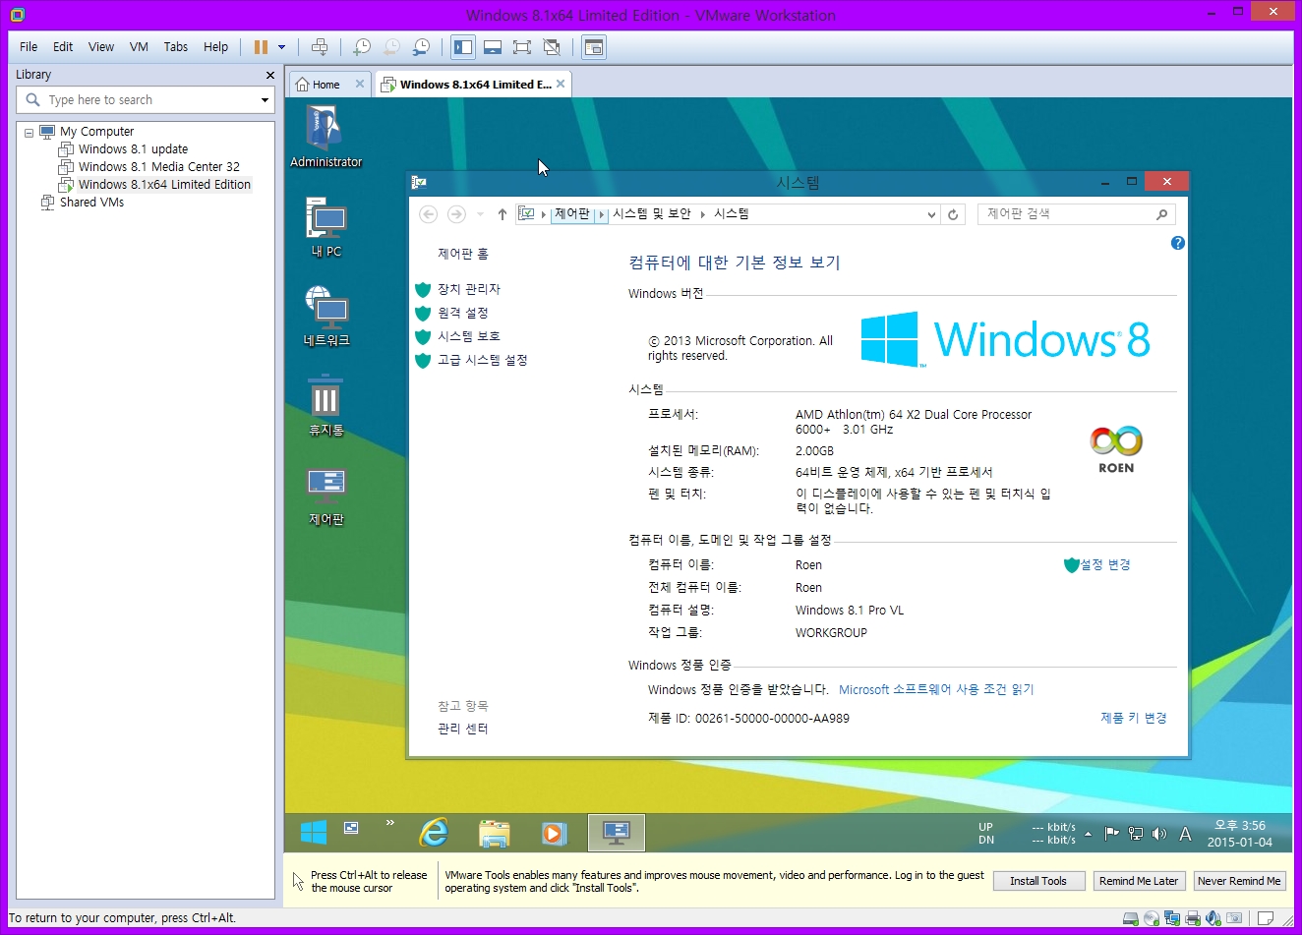Click the Library search field
1302x935 pixels.
146,99
